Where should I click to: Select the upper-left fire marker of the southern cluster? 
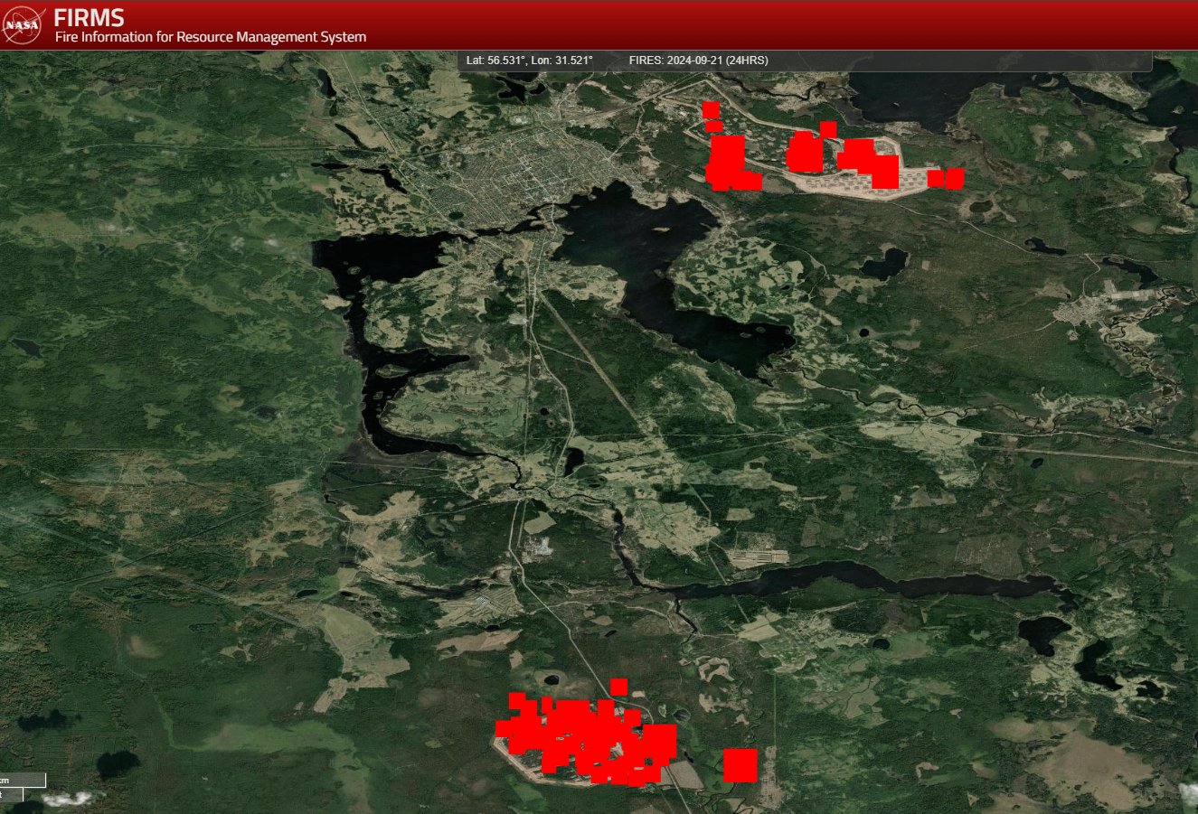pyautogui.click(x=517, y=701)
